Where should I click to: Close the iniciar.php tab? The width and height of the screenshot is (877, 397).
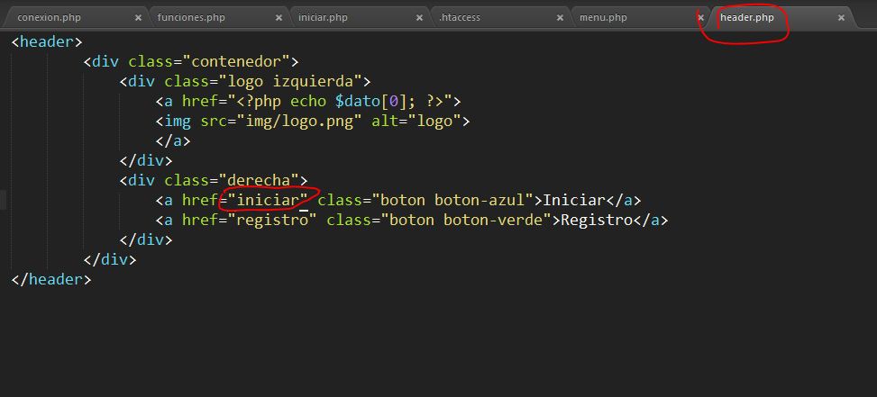tap(419, 17)
